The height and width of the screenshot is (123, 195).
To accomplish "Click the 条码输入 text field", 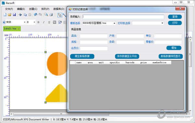I will coord(123,17).
